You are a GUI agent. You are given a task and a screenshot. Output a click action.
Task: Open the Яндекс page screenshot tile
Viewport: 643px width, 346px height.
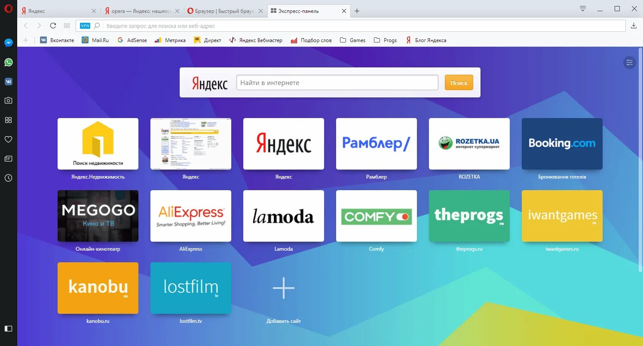point(191,144)
